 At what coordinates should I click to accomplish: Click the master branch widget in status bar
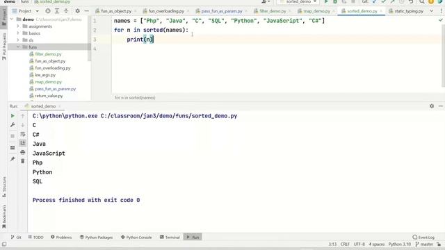click(x=424, y=244)
